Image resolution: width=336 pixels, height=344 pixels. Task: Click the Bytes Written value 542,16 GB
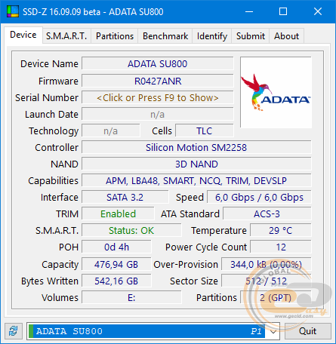click(x=116, y=281)
